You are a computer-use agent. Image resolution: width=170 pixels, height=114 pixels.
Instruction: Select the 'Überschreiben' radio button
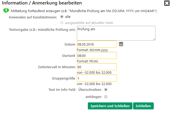coord(106,90)
